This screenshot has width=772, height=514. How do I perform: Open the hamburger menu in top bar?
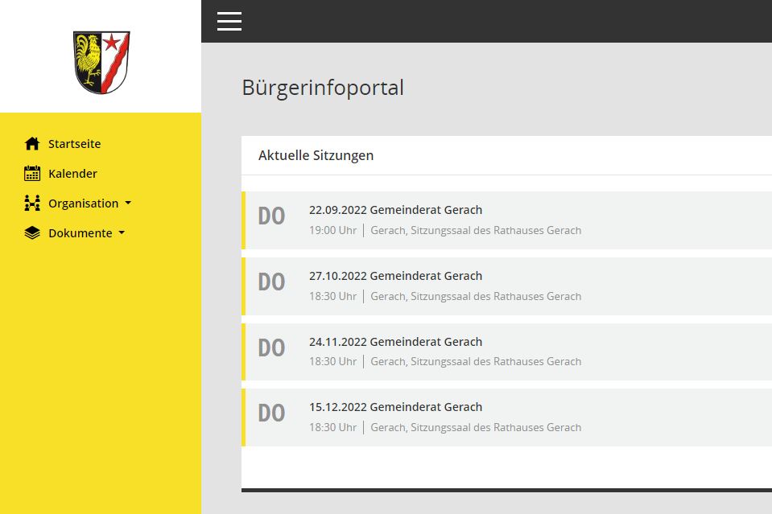click(x=229, y=22)
